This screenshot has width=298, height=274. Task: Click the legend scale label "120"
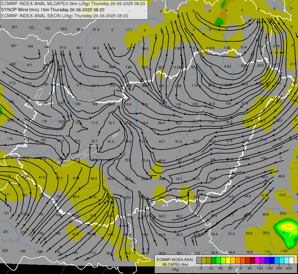[x=260, y=268]
